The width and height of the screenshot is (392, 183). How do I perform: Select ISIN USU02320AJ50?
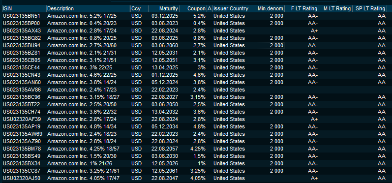(22, 178)
